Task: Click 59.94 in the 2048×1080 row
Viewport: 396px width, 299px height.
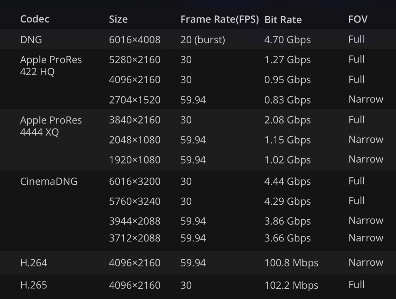Action: pyautogui.click(x=193, y=140)
